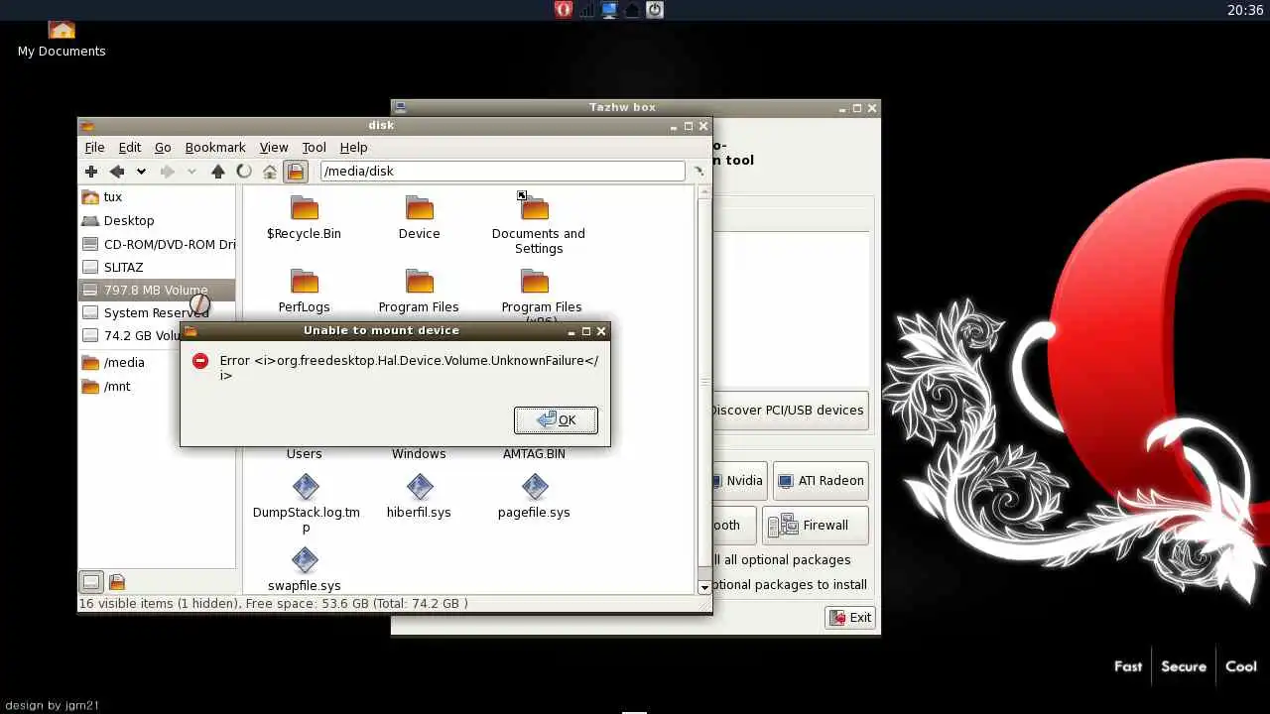Screen dimensions: 1270x714
Task: Open the View menu
Action: pyautogui.click(x=274, y=147)
